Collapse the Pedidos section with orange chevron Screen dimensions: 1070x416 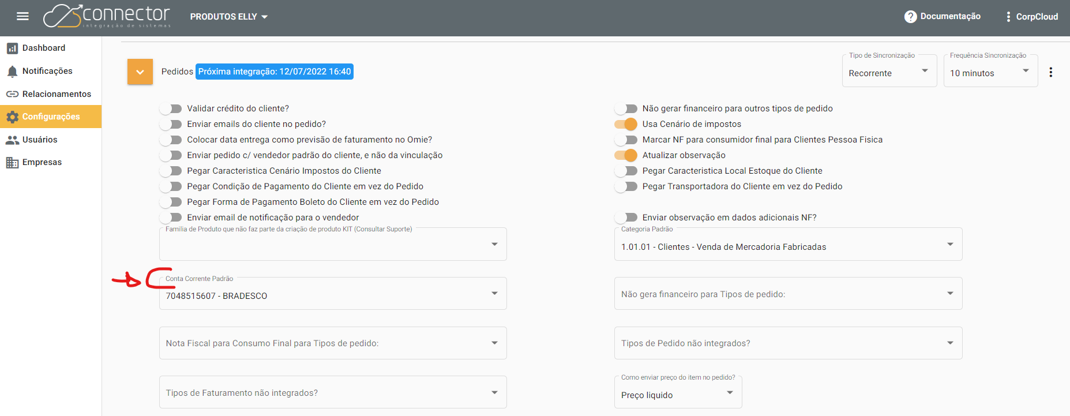tap(140, 72)
